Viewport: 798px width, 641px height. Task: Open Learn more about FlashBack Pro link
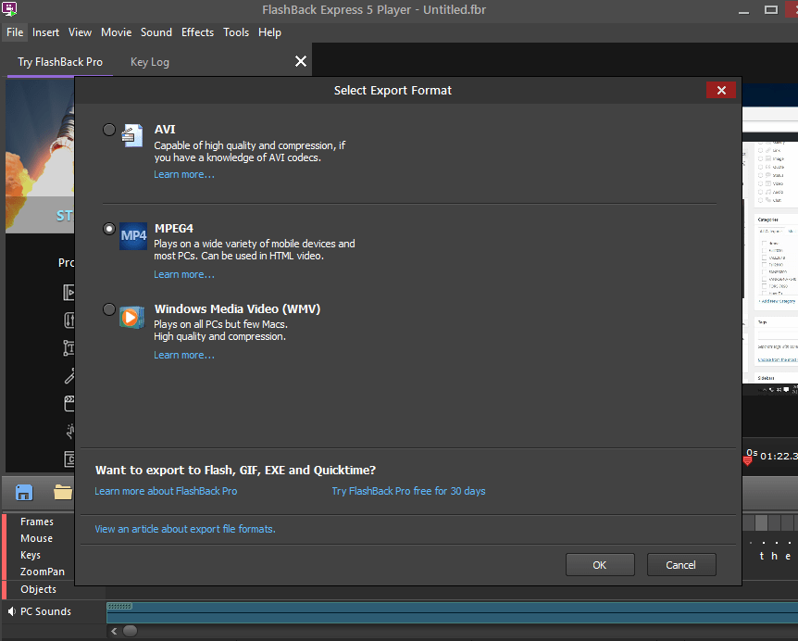tap(166, 491)
